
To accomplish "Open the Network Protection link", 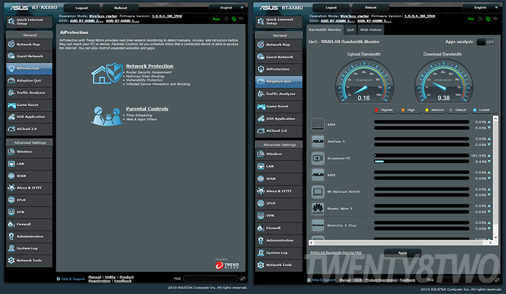I will [149, 66].
